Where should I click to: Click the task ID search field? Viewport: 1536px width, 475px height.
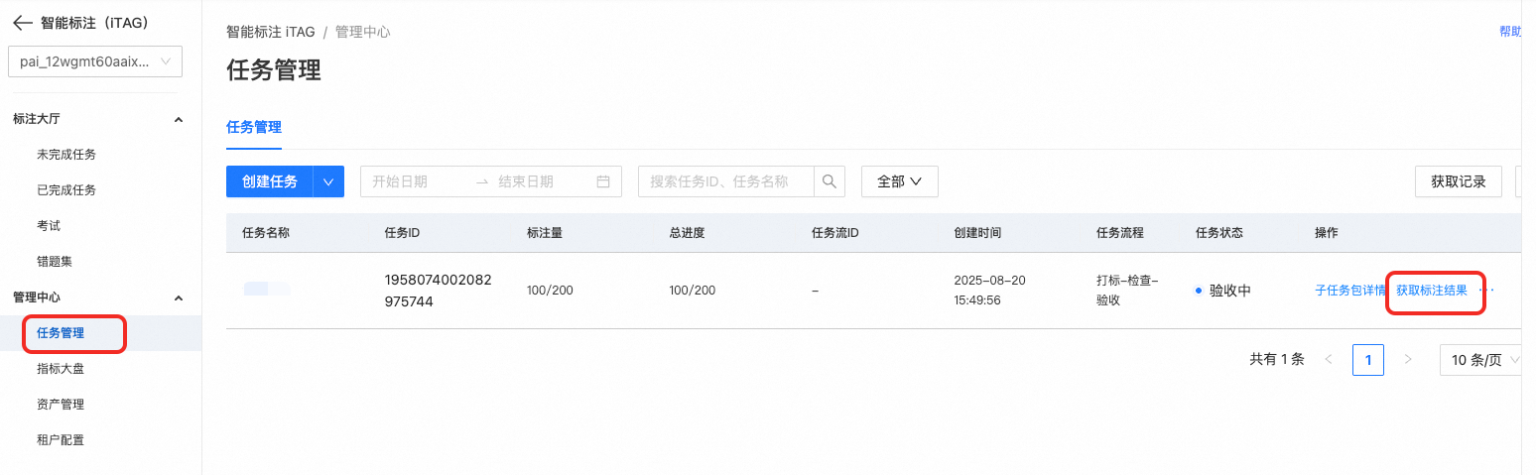tap(726, 181)
